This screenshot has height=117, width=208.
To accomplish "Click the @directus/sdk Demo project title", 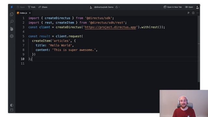I will pos(104,7).
